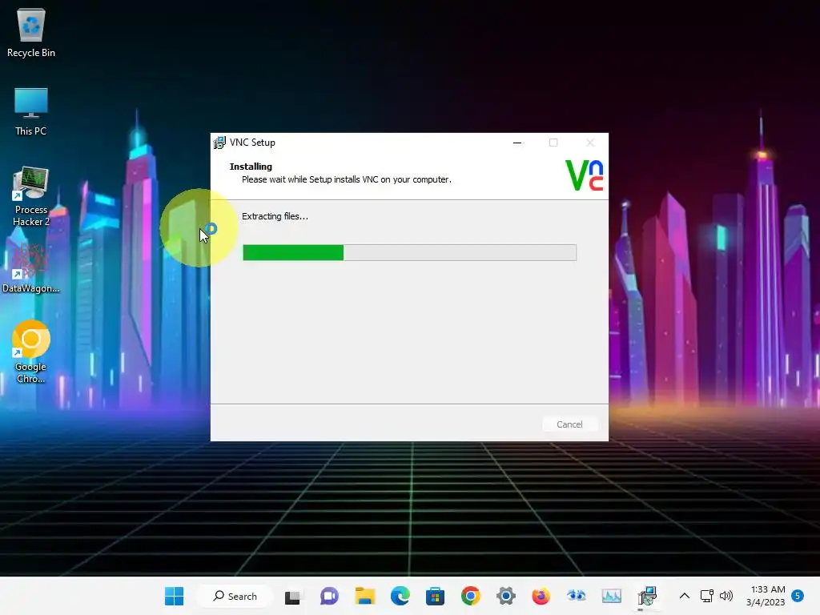The height and width of the screenshot is (615, 820).
Task: Launch Microsoft Edge from the taskbar
Action: pos(400,596)
